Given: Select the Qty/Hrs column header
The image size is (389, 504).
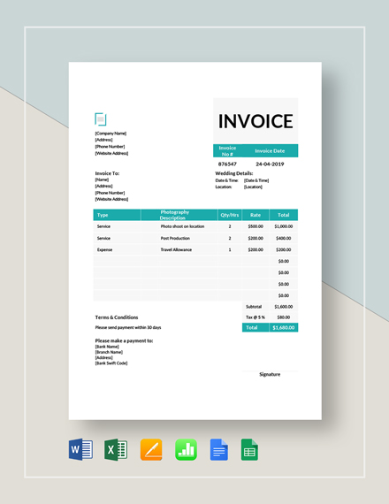Looking at the screenshot, I should click(x=230, y=215).
